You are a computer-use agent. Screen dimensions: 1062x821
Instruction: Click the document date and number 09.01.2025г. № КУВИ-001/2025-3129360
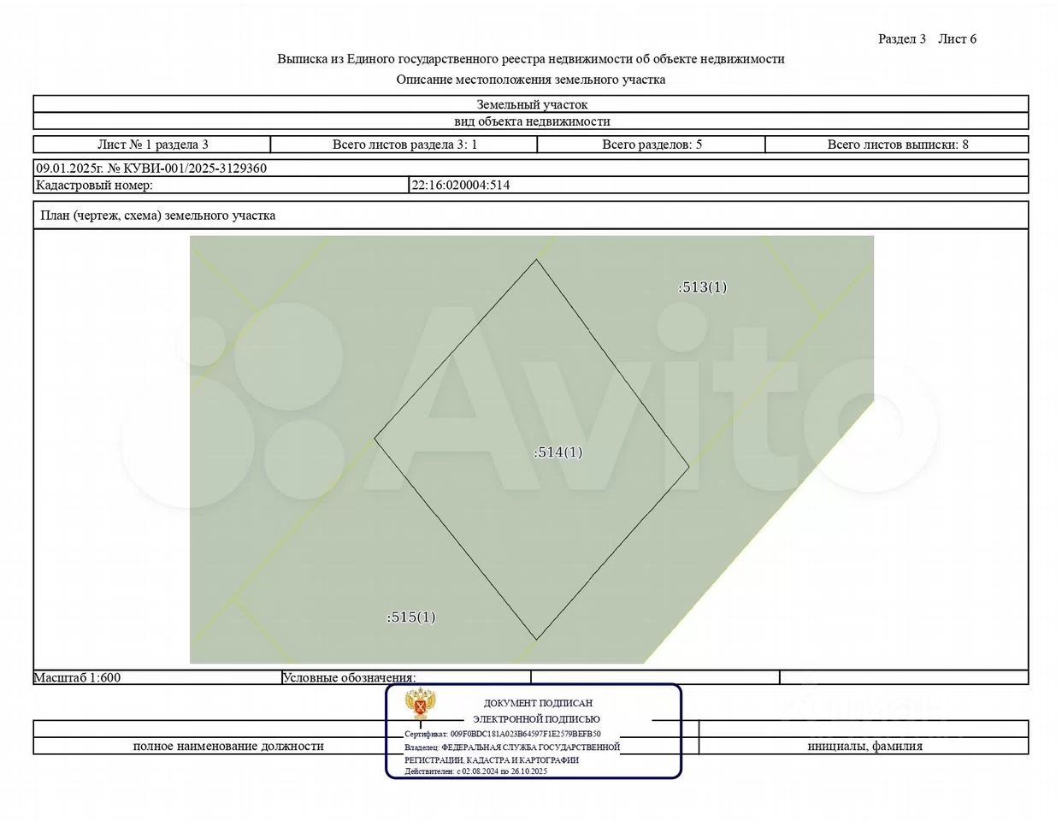click(151, 168)
